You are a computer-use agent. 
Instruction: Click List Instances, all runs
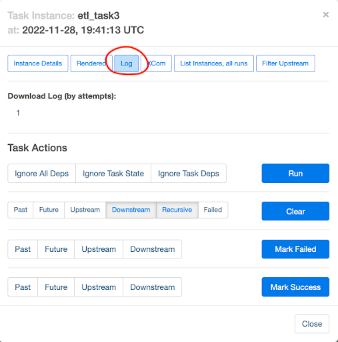click(214, 63)
